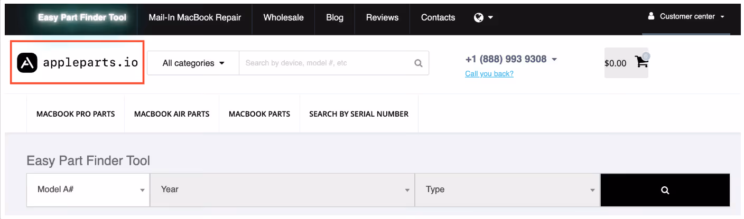Open the shopping cart icon
This screenshot has width=744, height=219.
pyautogui.click(x=641, y=62)
